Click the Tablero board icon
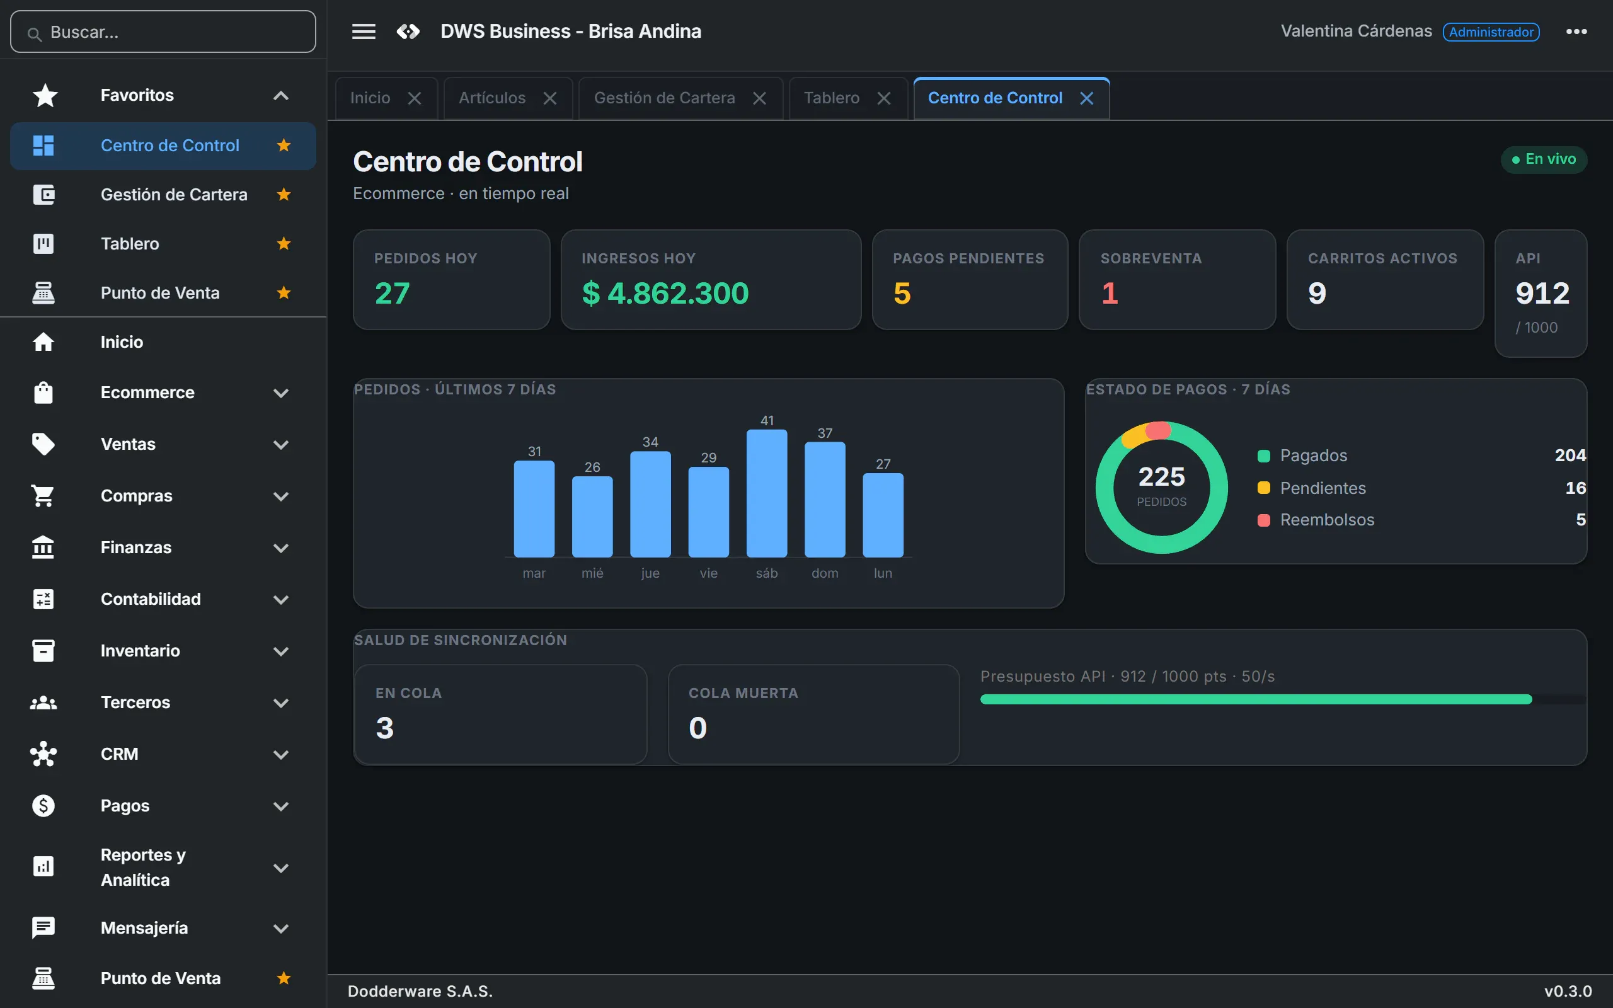Screen dimensions: 1613x1008 (x=43, y=243)
